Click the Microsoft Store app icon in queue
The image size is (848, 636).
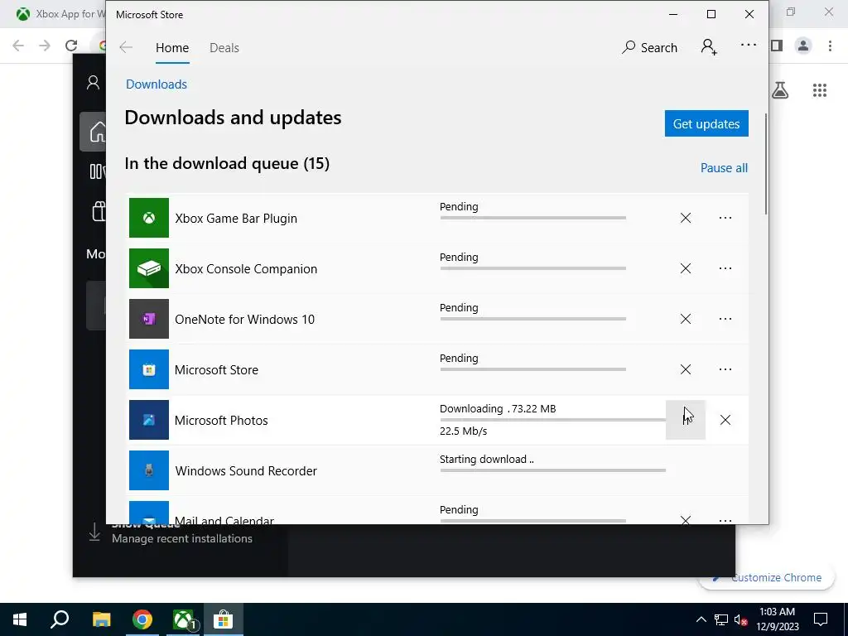pos(149,369)
